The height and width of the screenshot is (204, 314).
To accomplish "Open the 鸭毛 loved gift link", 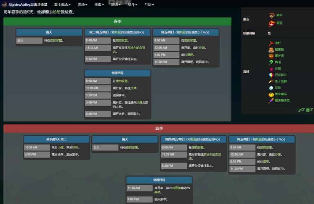I will (x=278, y=62).
